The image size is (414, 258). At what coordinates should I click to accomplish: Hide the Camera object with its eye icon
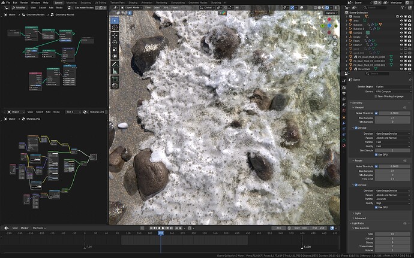click(401, 33)
